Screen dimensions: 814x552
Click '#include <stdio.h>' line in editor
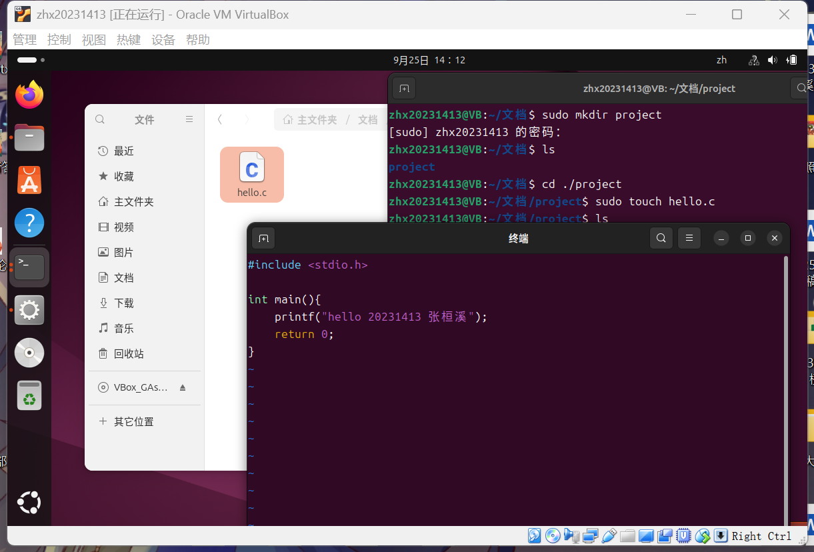tap(307, 265)
